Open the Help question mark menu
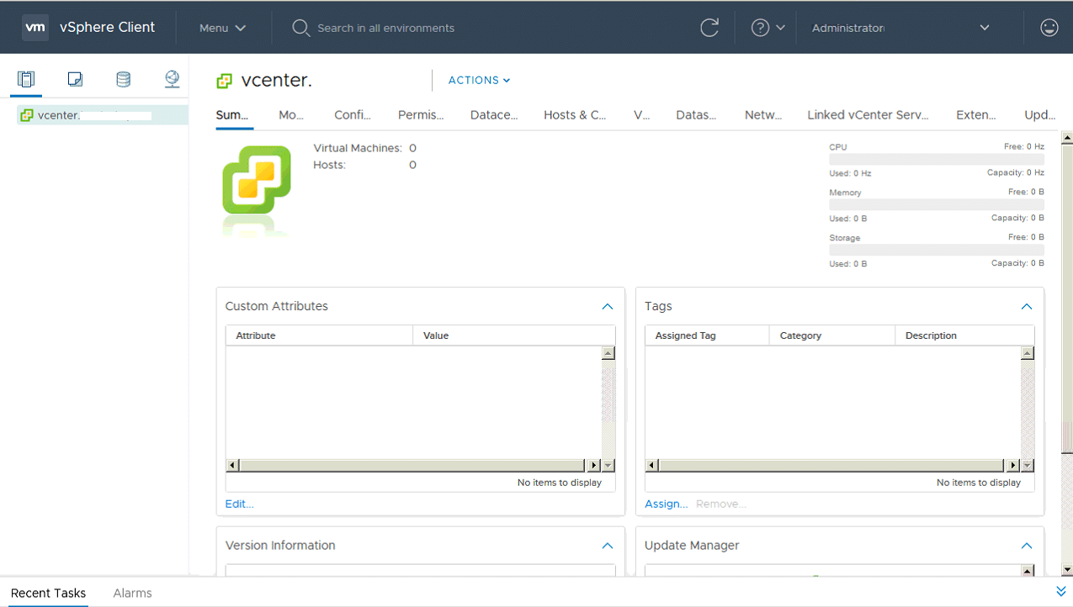1073x607 pixels. coord(768,28)
